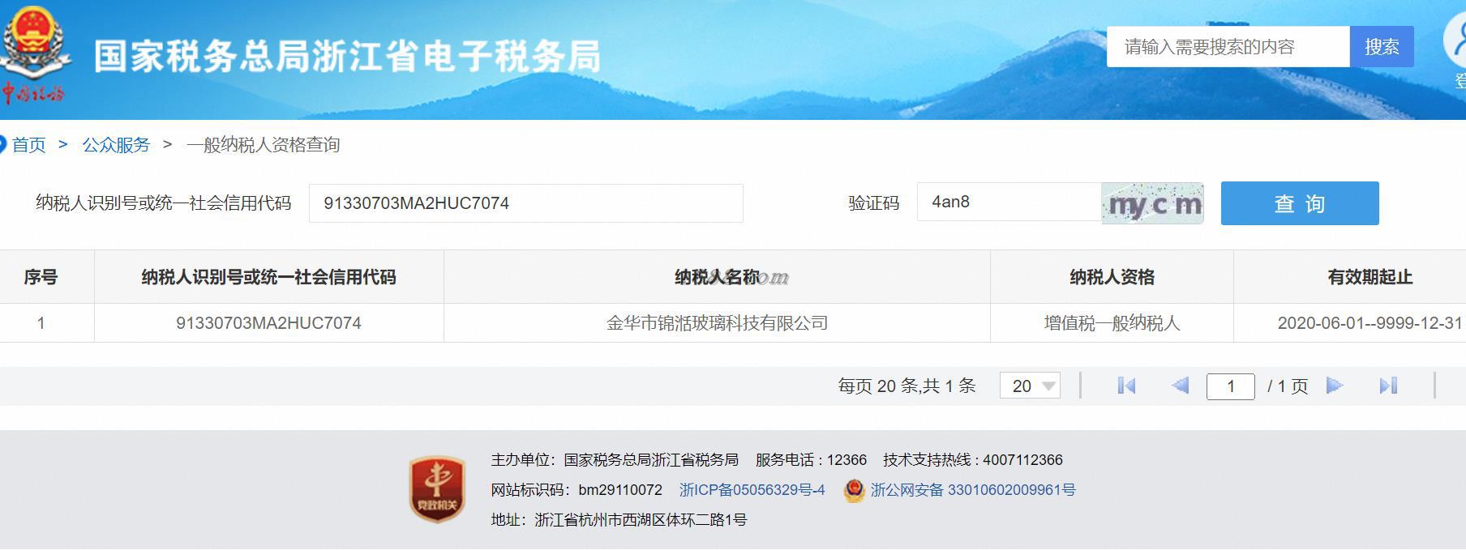Screen dimensions: 1466x550
Task: Open the 首页 breadcrumb link
Action: [29, 145]
